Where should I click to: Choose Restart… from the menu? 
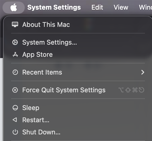pyautogui.click(x=36, y=120)
